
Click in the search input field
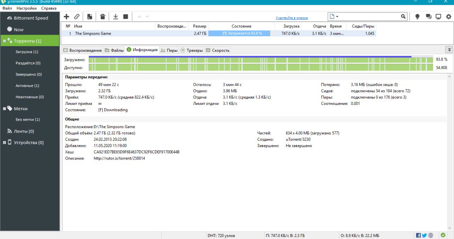point(370,17)
